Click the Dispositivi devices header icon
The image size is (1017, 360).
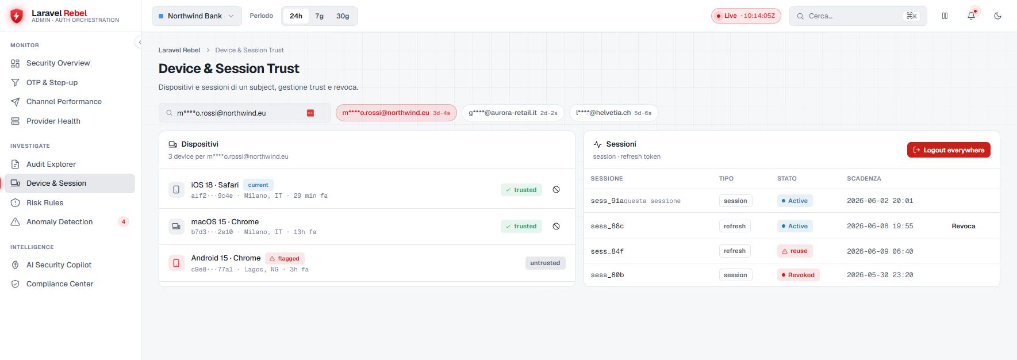click(172, 145)
